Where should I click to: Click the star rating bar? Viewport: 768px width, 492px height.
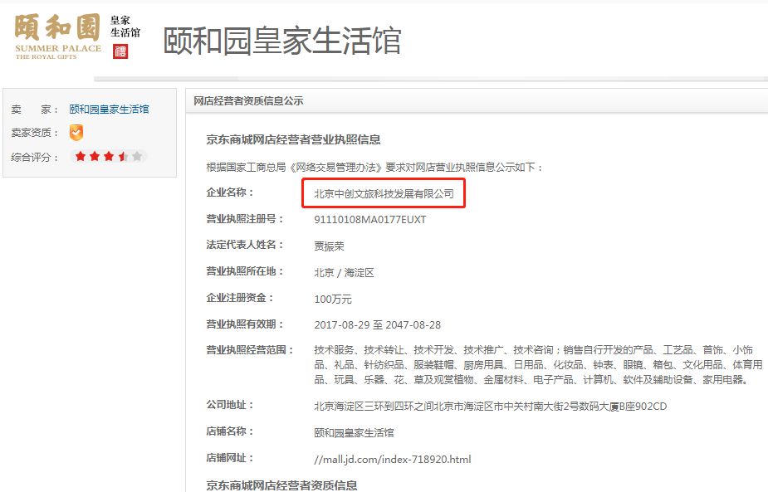pyautogui.click(x=107, y=155)
